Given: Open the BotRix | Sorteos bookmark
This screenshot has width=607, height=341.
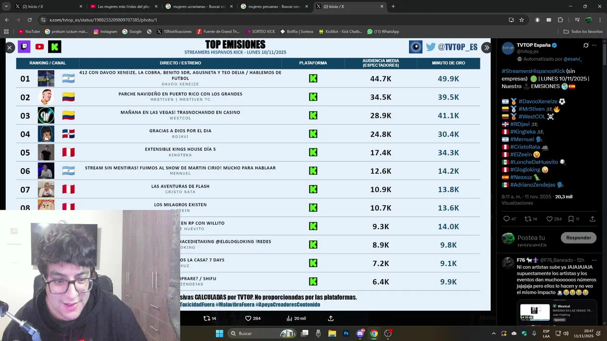Looking at the screenshot, I should coord(296,32).
